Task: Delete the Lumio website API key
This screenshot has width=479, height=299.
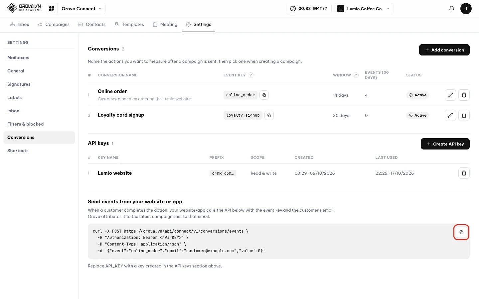Action: pos(464,173)
